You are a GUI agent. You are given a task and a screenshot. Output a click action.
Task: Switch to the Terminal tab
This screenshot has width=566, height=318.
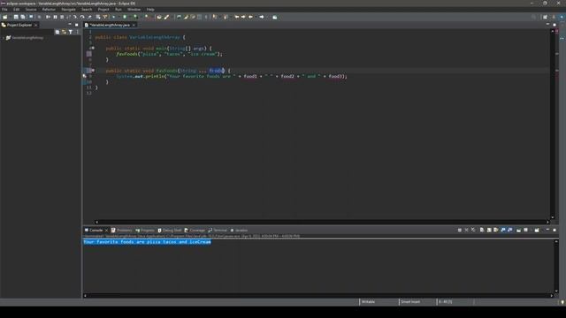(218, 230)
